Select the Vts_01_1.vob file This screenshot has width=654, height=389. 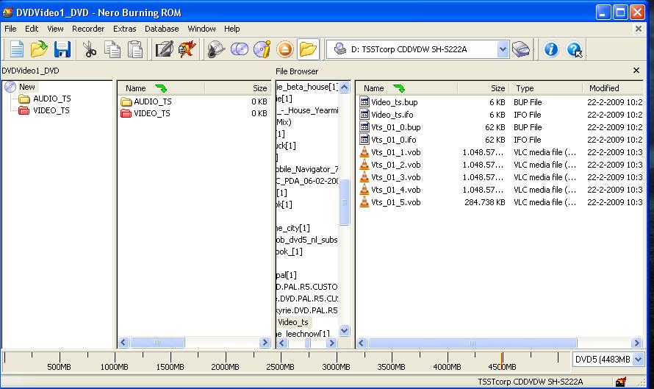pyautogui.click(x=395, y=152)
